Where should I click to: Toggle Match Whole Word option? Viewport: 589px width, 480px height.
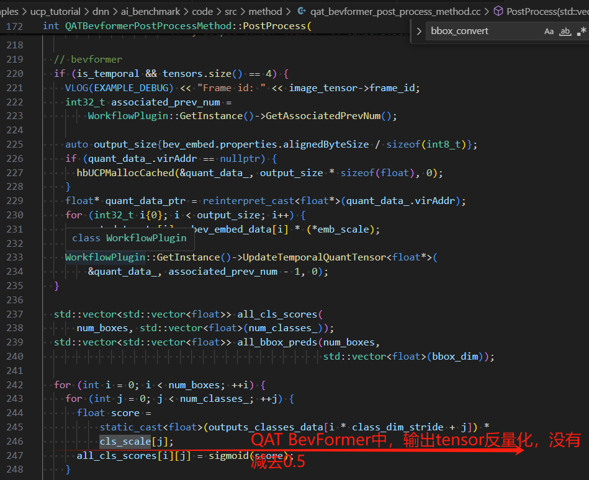pos(565,31)
